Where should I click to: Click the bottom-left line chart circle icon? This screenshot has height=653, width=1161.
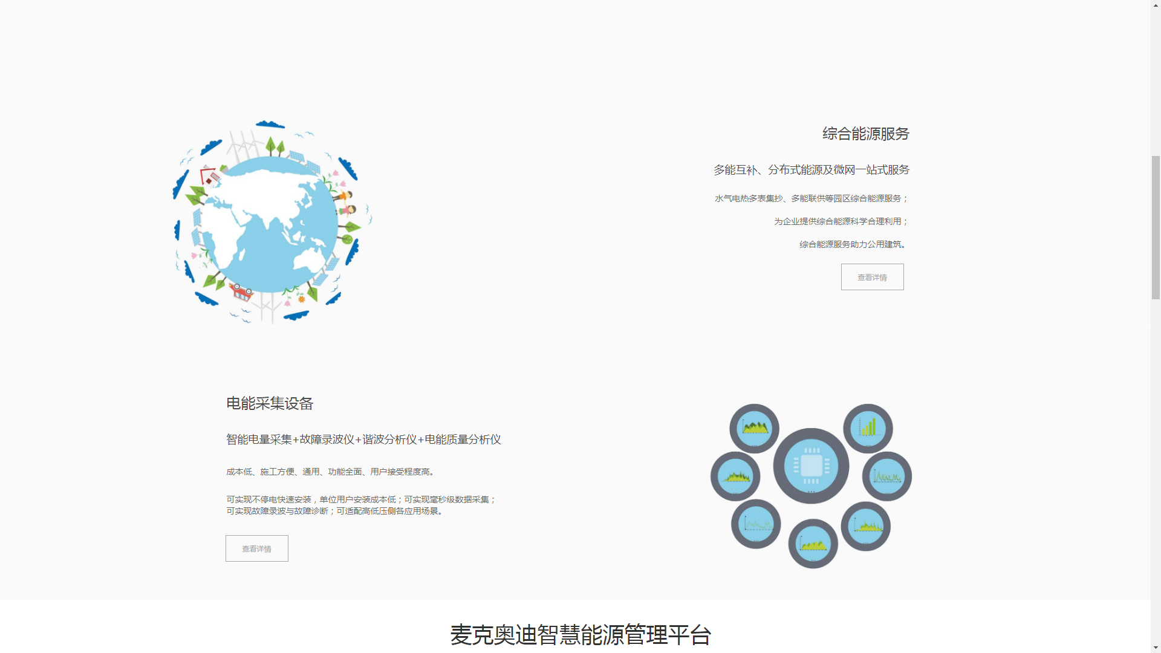tap(756, 524)
